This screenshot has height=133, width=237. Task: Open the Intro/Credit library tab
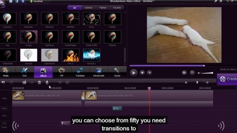coord(99,72)
